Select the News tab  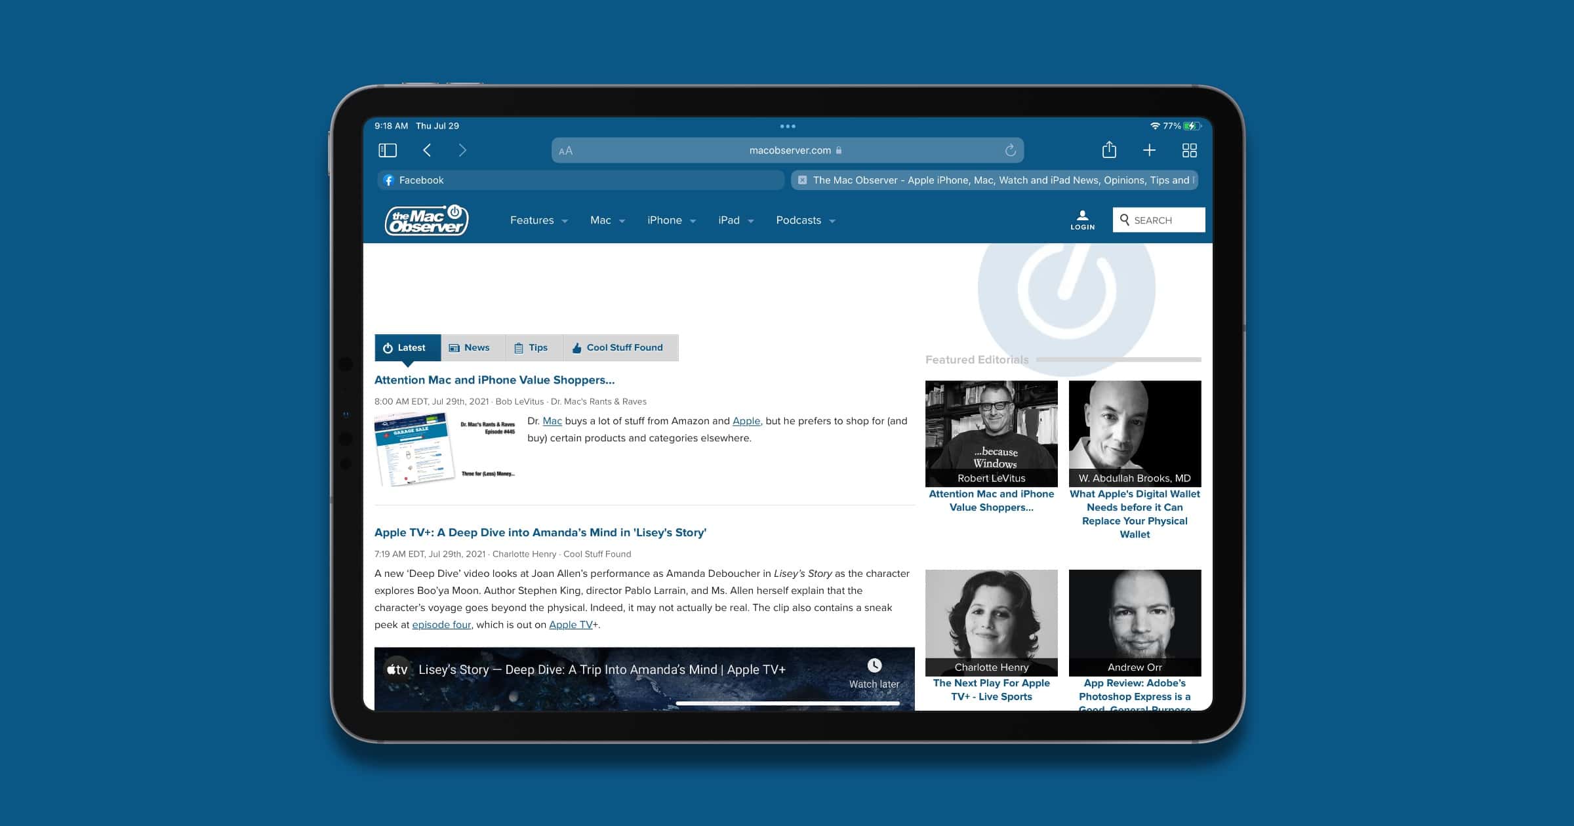click(x=470, y=346)
